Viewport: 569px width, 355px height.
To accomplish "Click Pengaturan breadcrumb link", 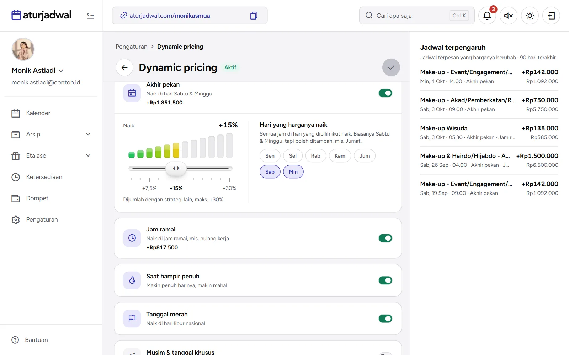I will click(132, 47).
